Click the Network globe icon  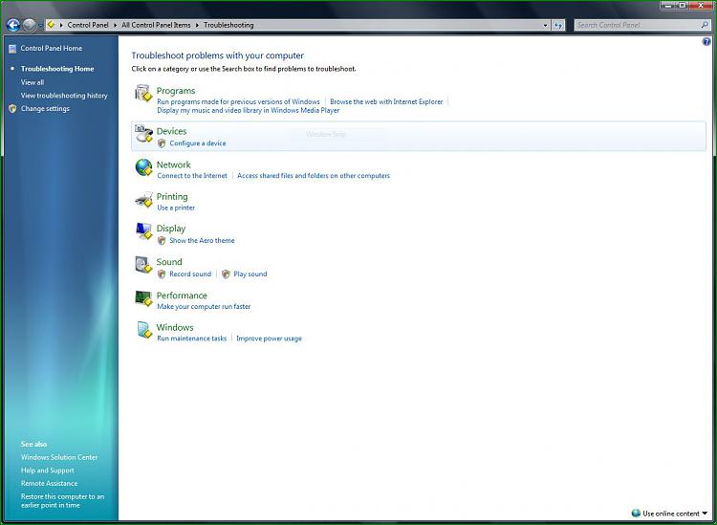[143, 167]
